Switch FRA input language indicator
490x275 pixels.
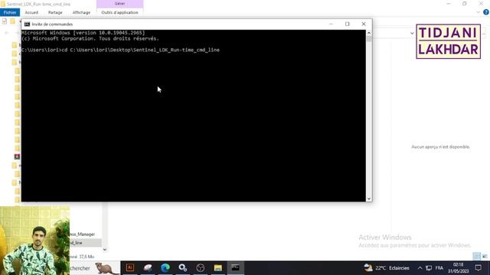[439, 268]
